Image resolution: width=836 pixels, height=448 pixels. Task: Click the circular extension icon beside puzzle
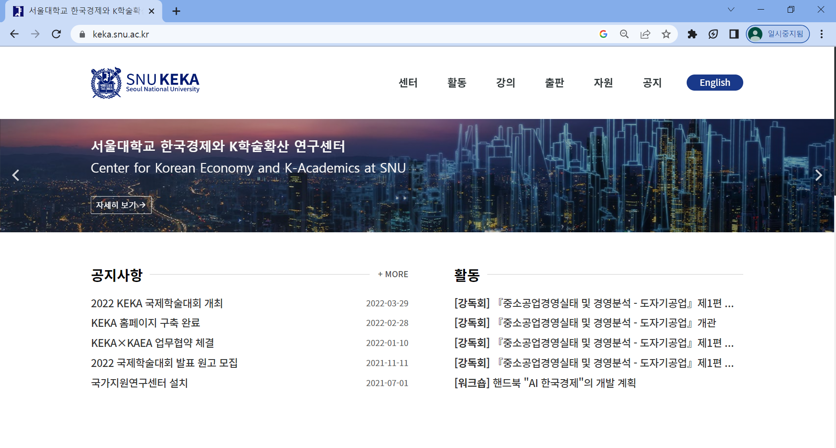coord(713,34)
